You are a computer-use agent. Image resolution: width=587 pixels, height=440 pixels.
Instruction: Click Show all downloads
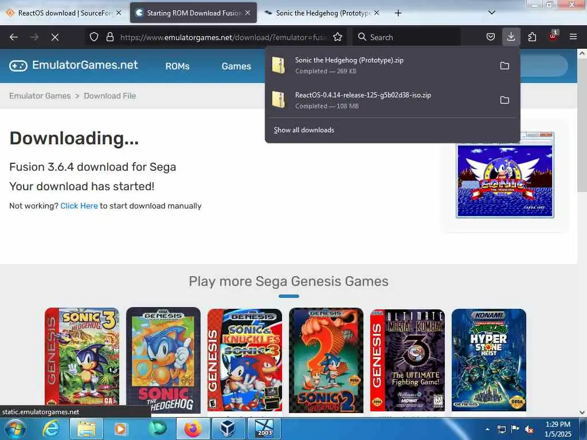pos(304,130)
